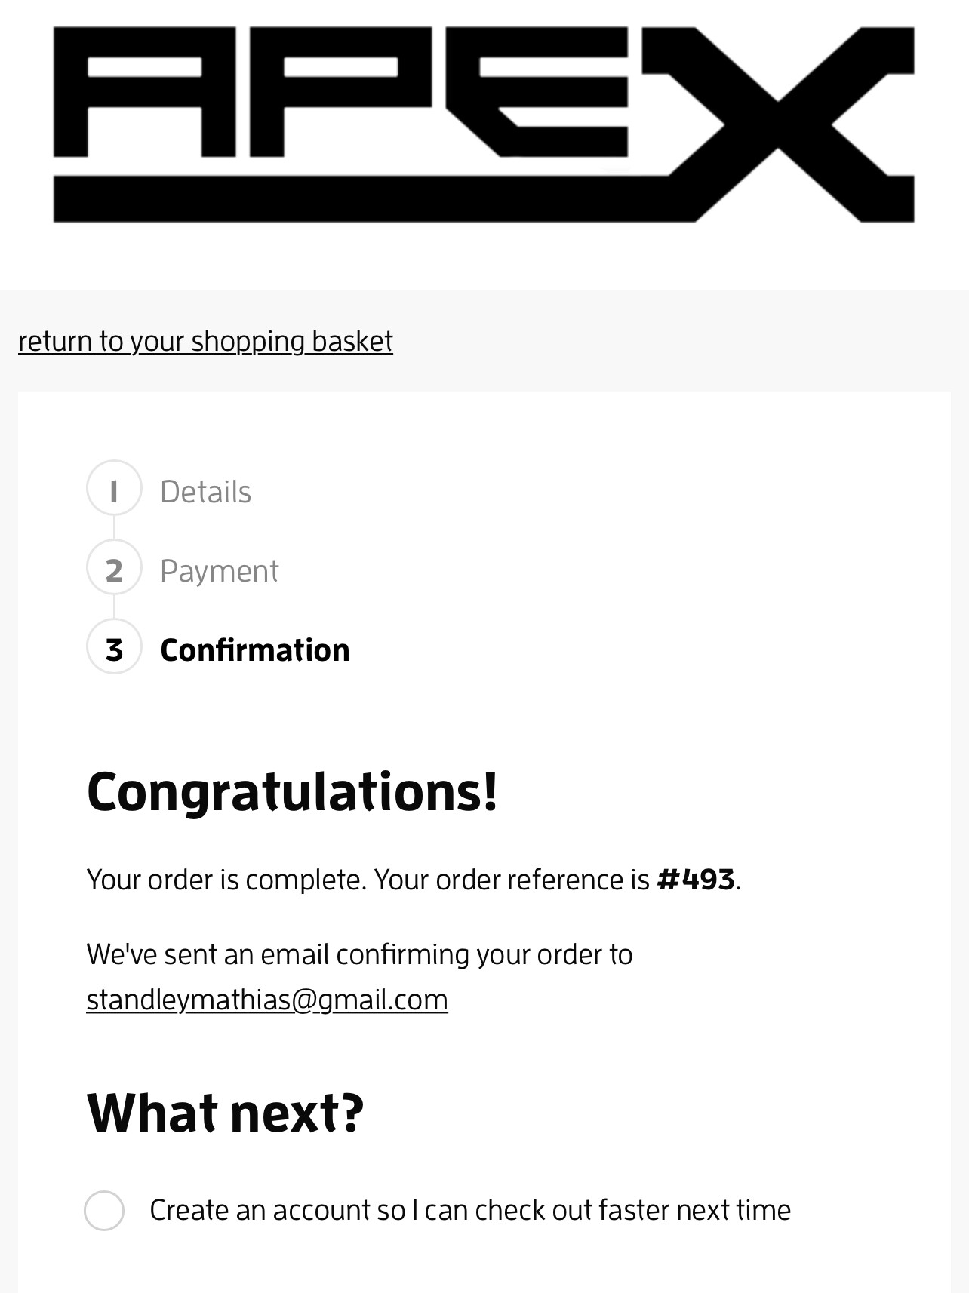This screenshot has height=1293, width=969.
Task: Click order reference #493
Action: click(x=696, y=880)
